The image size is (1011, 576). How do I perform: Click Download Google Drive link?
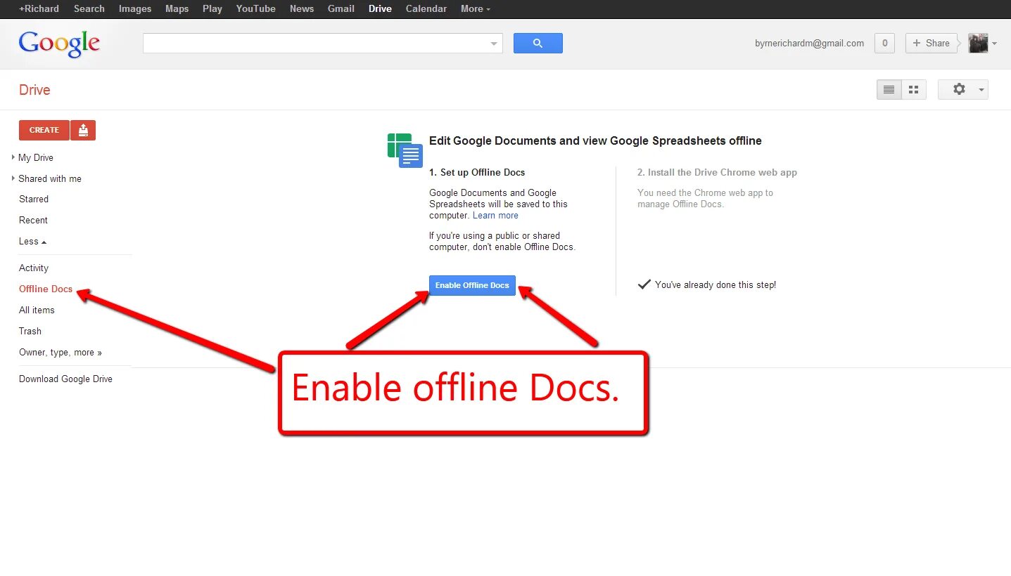(x=65, y=379)
